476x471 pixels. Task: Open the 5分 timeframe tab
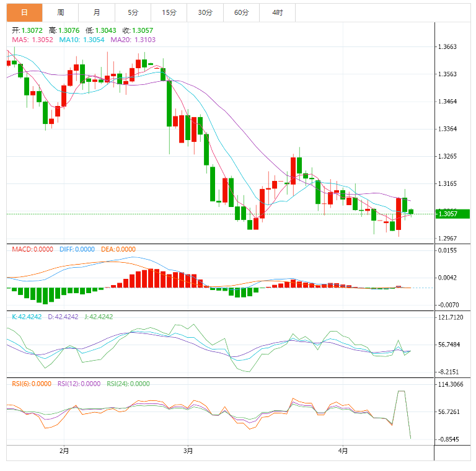pos(133,12)
